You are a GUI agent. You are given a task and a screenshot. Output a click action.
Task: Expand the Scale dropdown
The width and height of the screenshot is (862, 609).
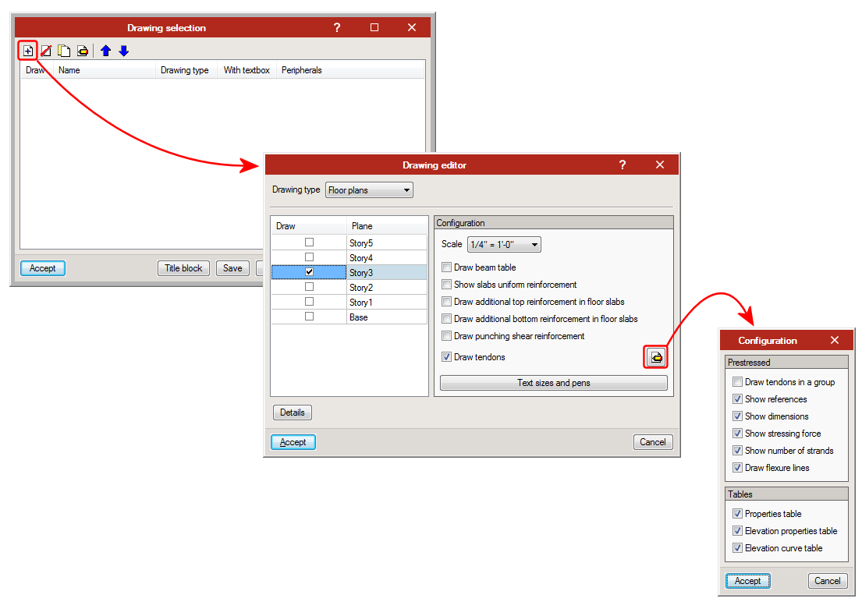[x=504, y=245]
